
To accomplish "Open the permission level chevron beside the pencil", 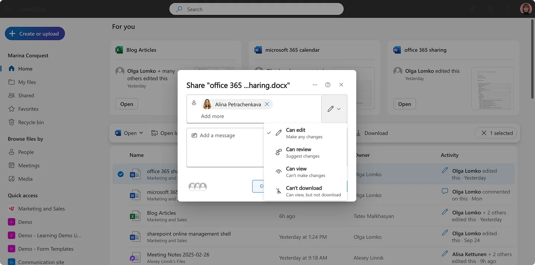I will pyautogui.click(x=338, y=109).
